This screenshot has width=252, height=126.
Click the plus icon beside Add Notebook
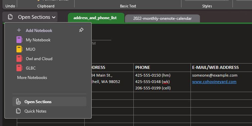tap(19, 30)
